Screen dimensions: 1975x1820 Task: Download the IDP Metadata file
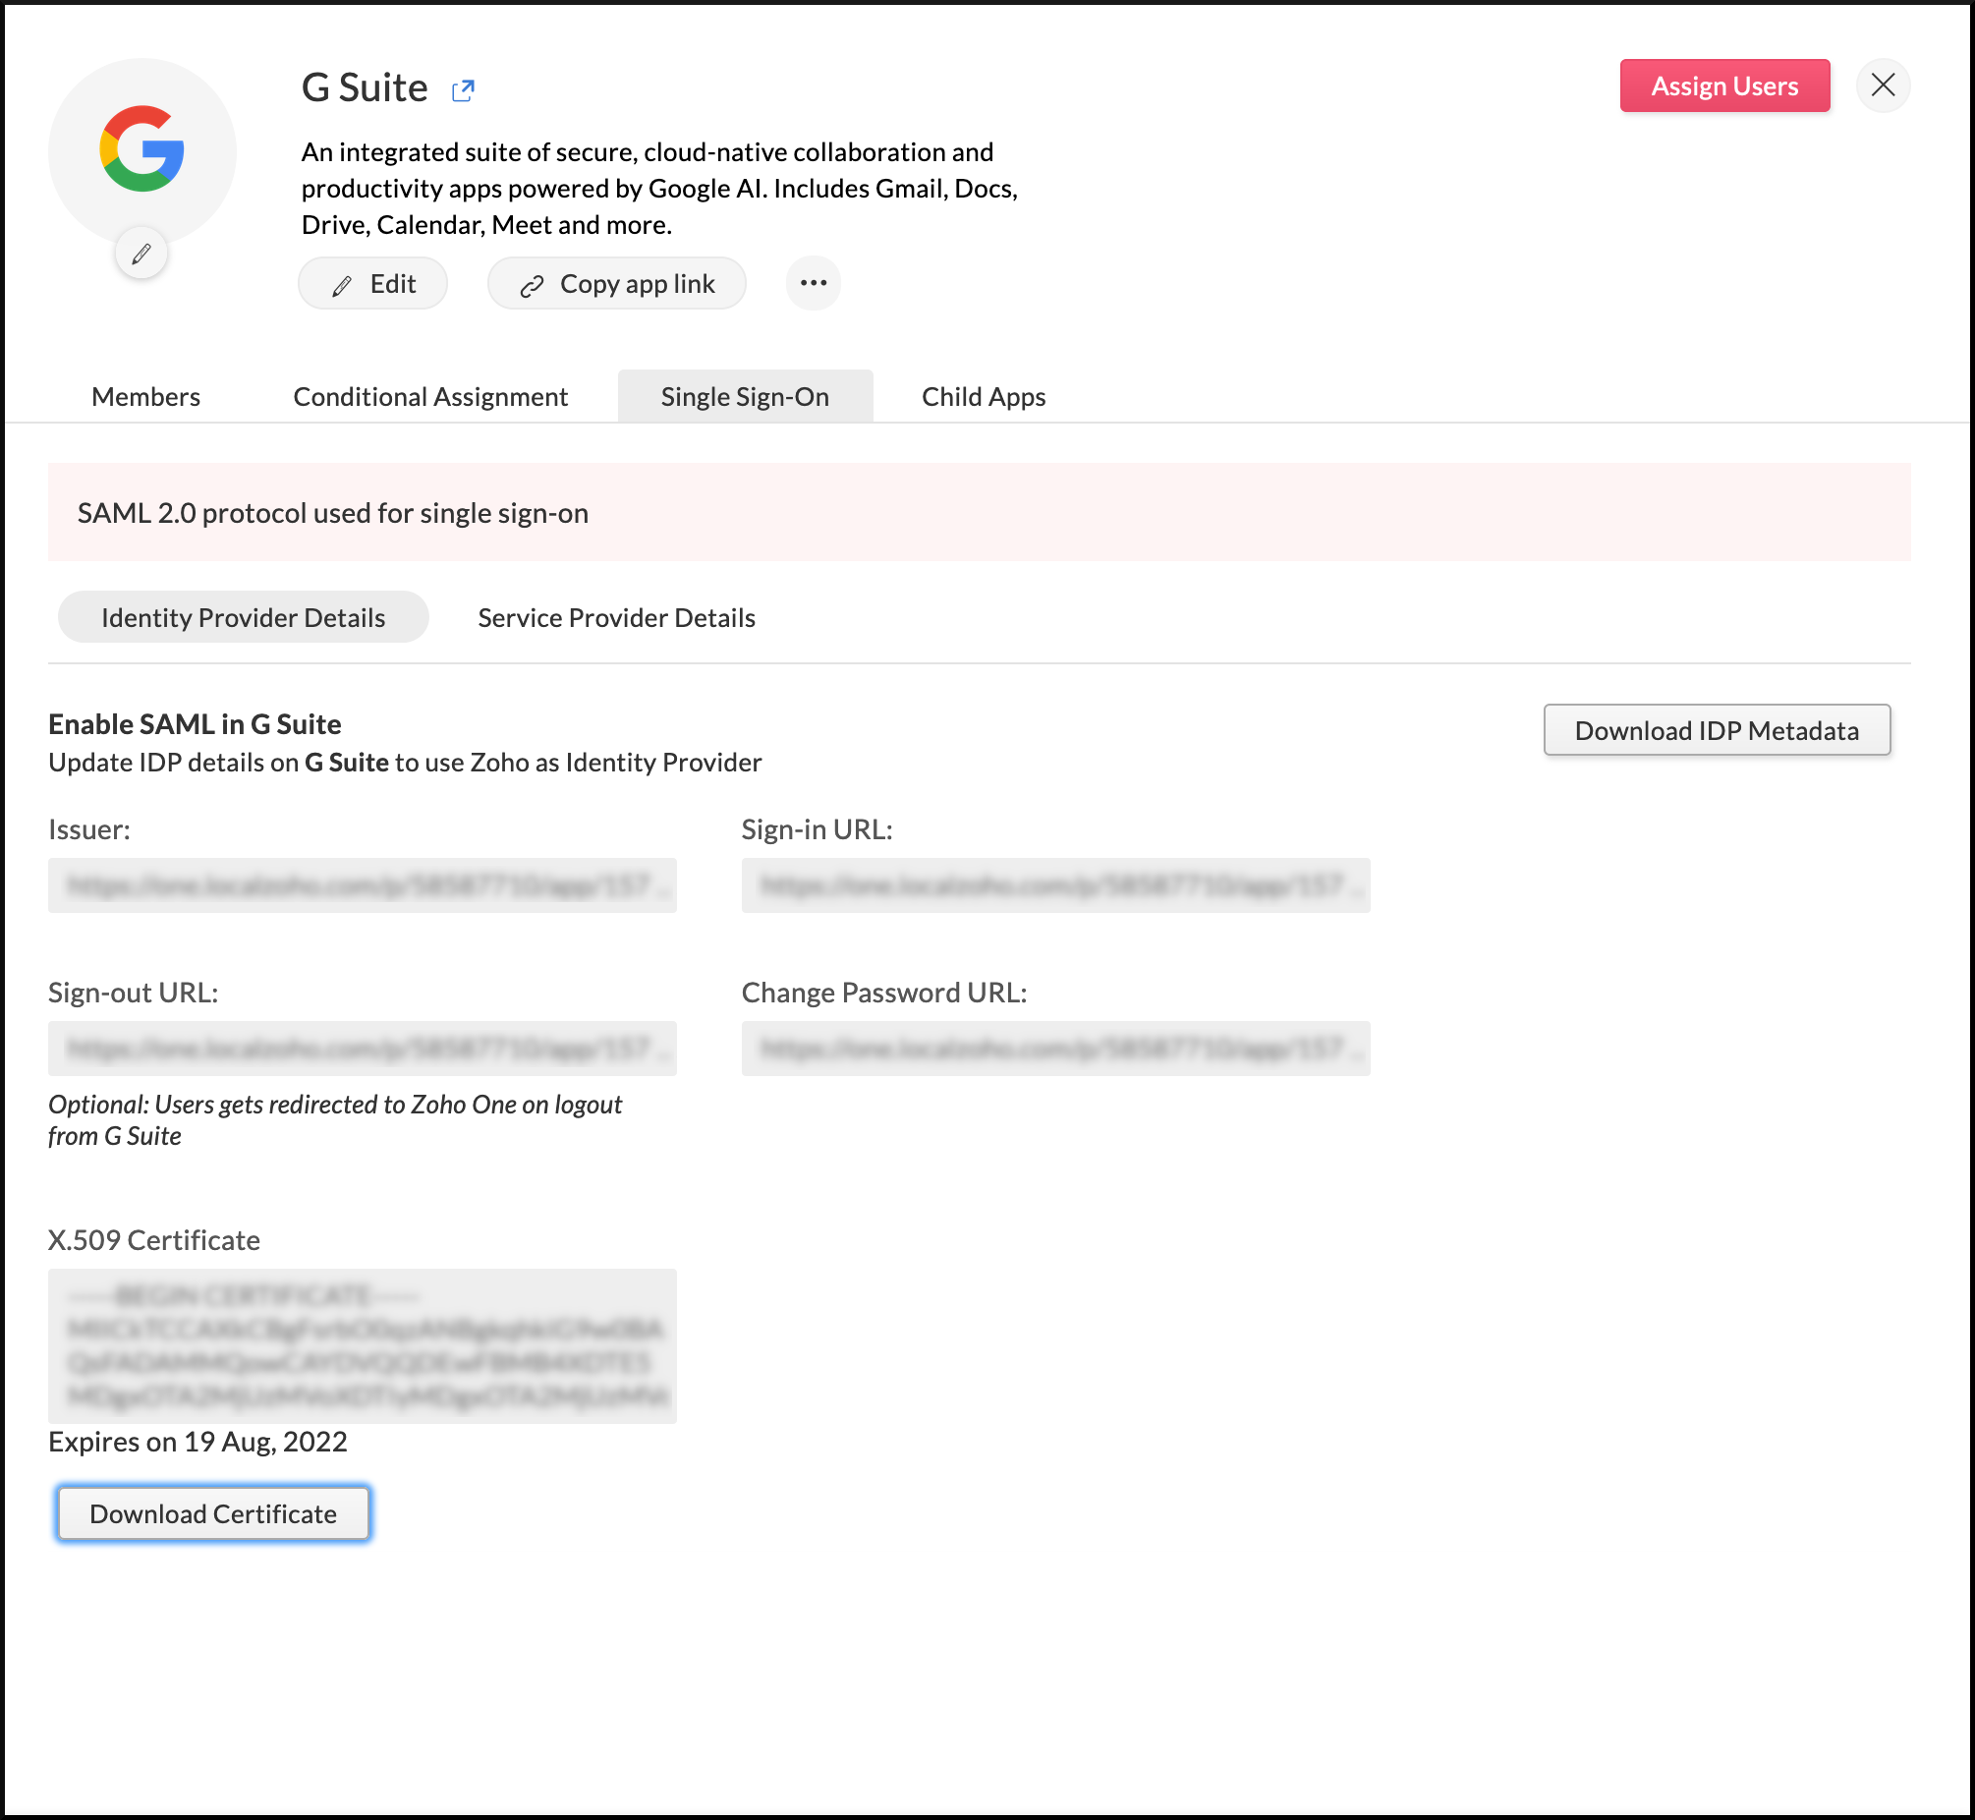click(x=1717, y=731)
